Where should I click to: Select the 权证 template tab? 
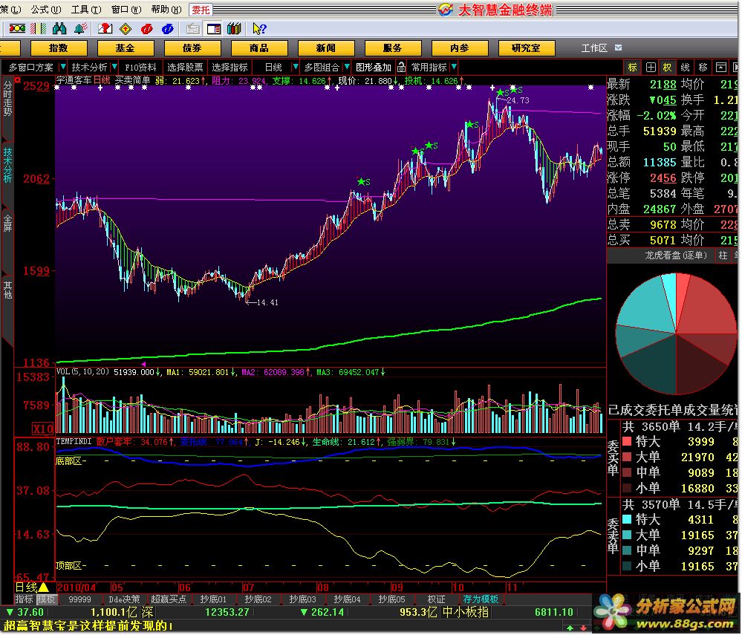(x=436, y=599)
